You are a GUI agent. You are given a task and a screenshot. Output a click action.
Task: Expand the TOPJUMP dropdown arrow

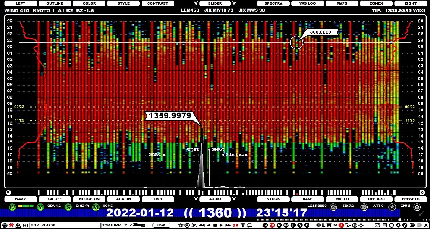pyautogui.click(x=126, y=225)
